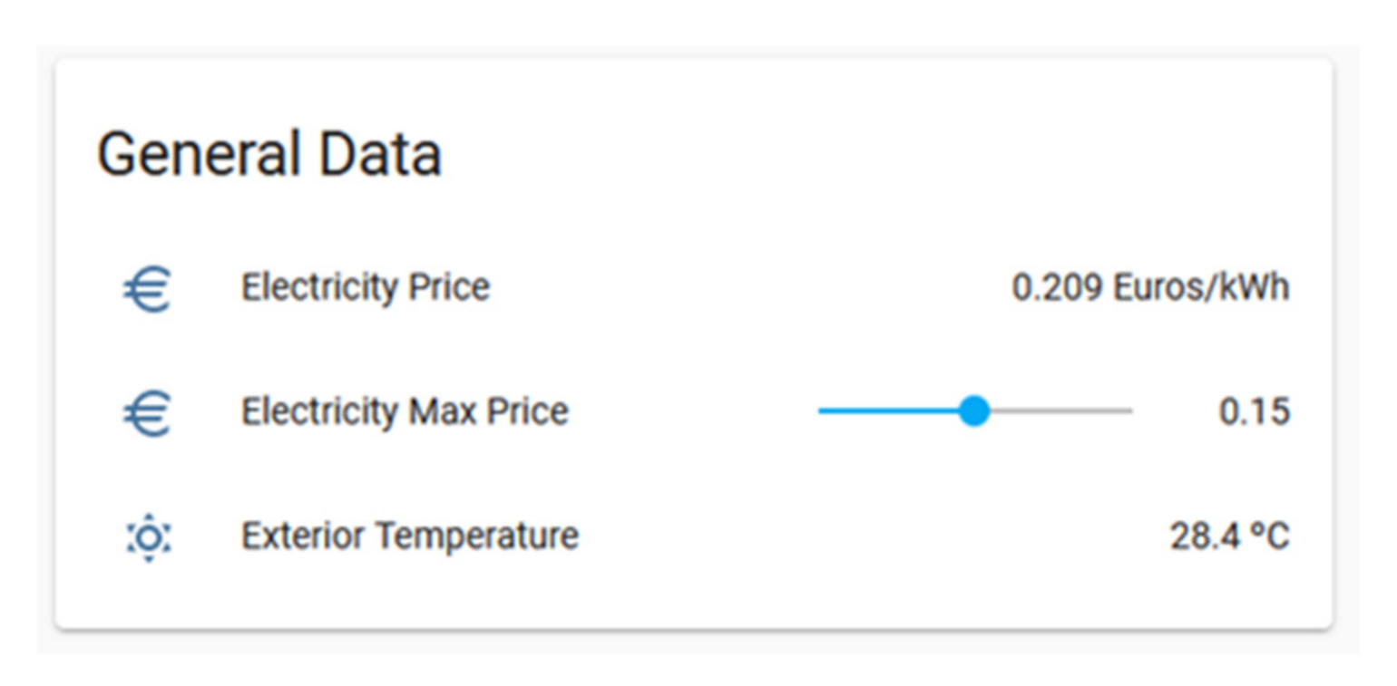This screenshot has height=686, width=1397.
Task: Set max price slider to its left end
Action: coord(820,411)
